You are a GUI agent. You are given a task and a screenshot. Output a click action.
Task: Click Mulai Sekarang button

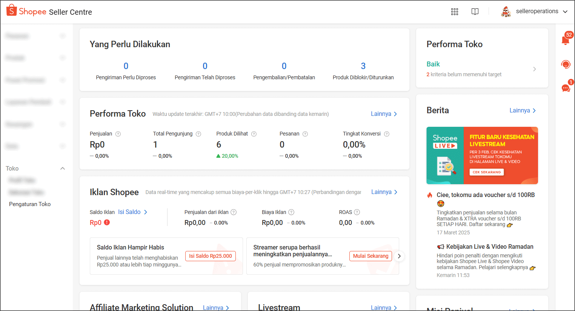[x=371, y=256]
